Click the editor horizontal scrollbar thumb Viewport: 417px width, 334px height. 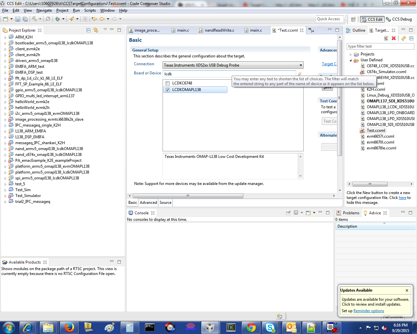click(188, 196)
